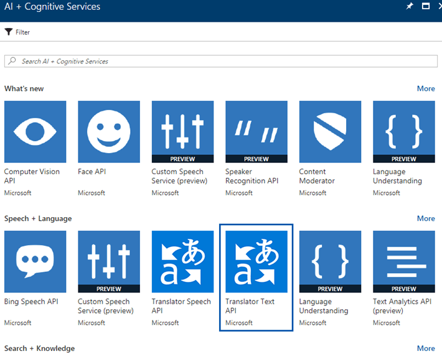Open Custom Speech Service under Speech + Language
This screenshot has height=359, width=442.
click(109, 262)
